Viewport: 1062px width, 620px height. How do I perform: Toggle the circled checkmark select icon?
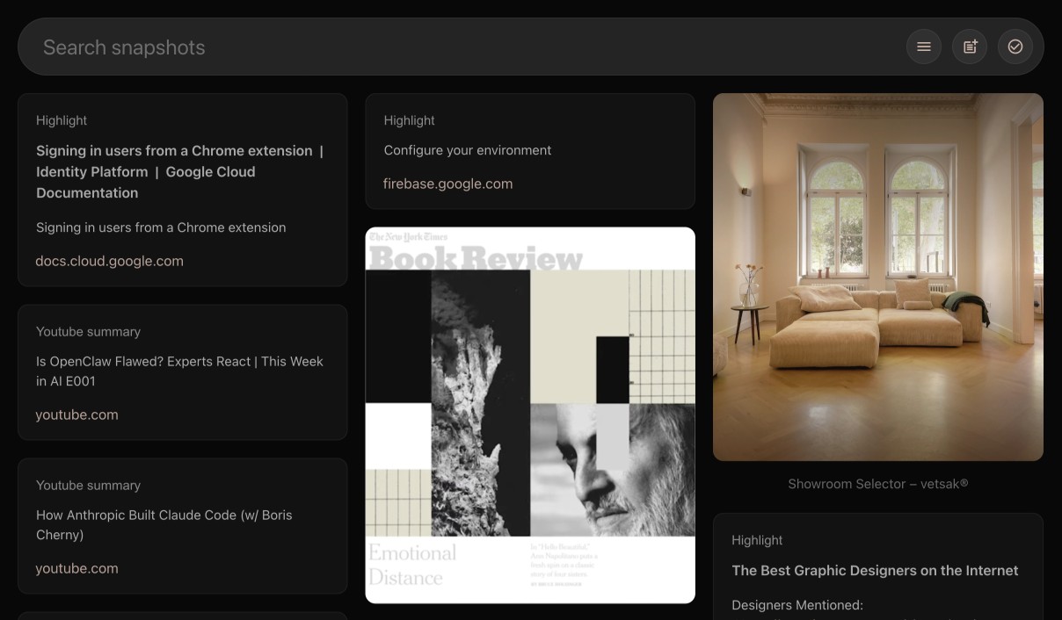coord(1015,47)
